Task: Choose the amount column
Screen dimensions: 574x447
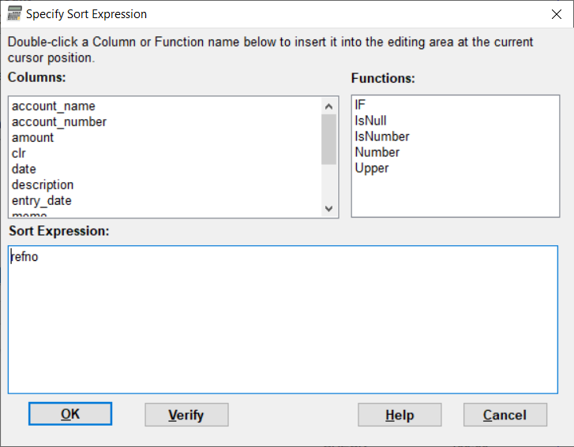Action: click(33, 137)
